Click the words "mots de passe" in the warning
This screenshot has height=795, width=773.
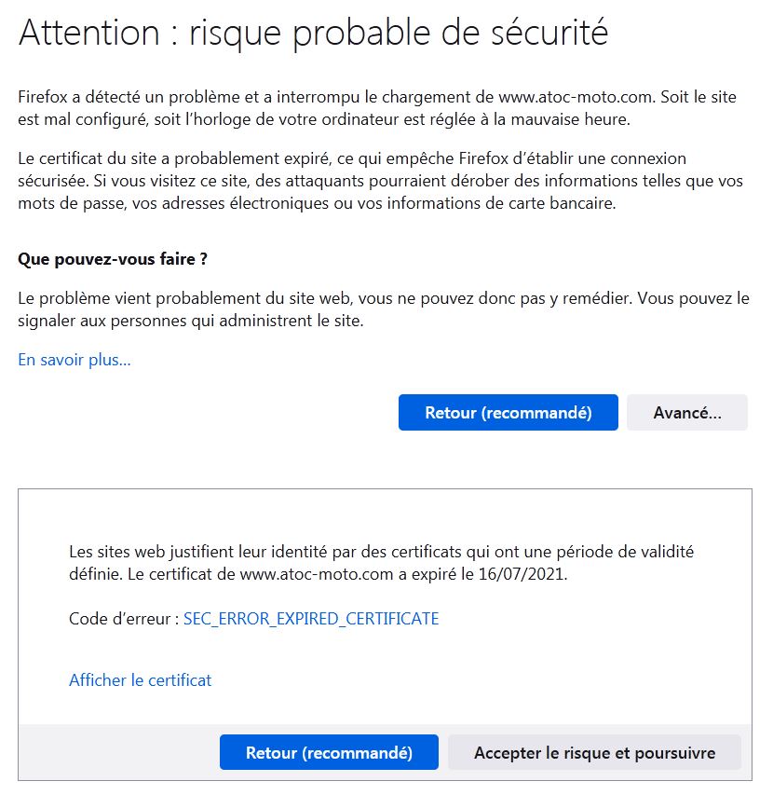63,204
